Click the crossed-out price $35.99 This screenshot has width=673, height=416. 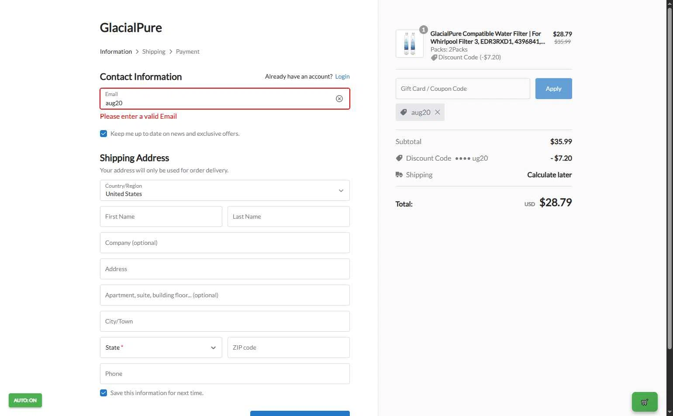(563, 42)
